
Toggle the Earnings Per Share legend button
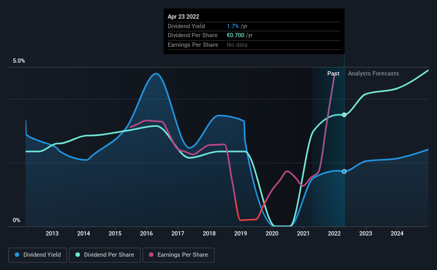click(x=178, y=255)
